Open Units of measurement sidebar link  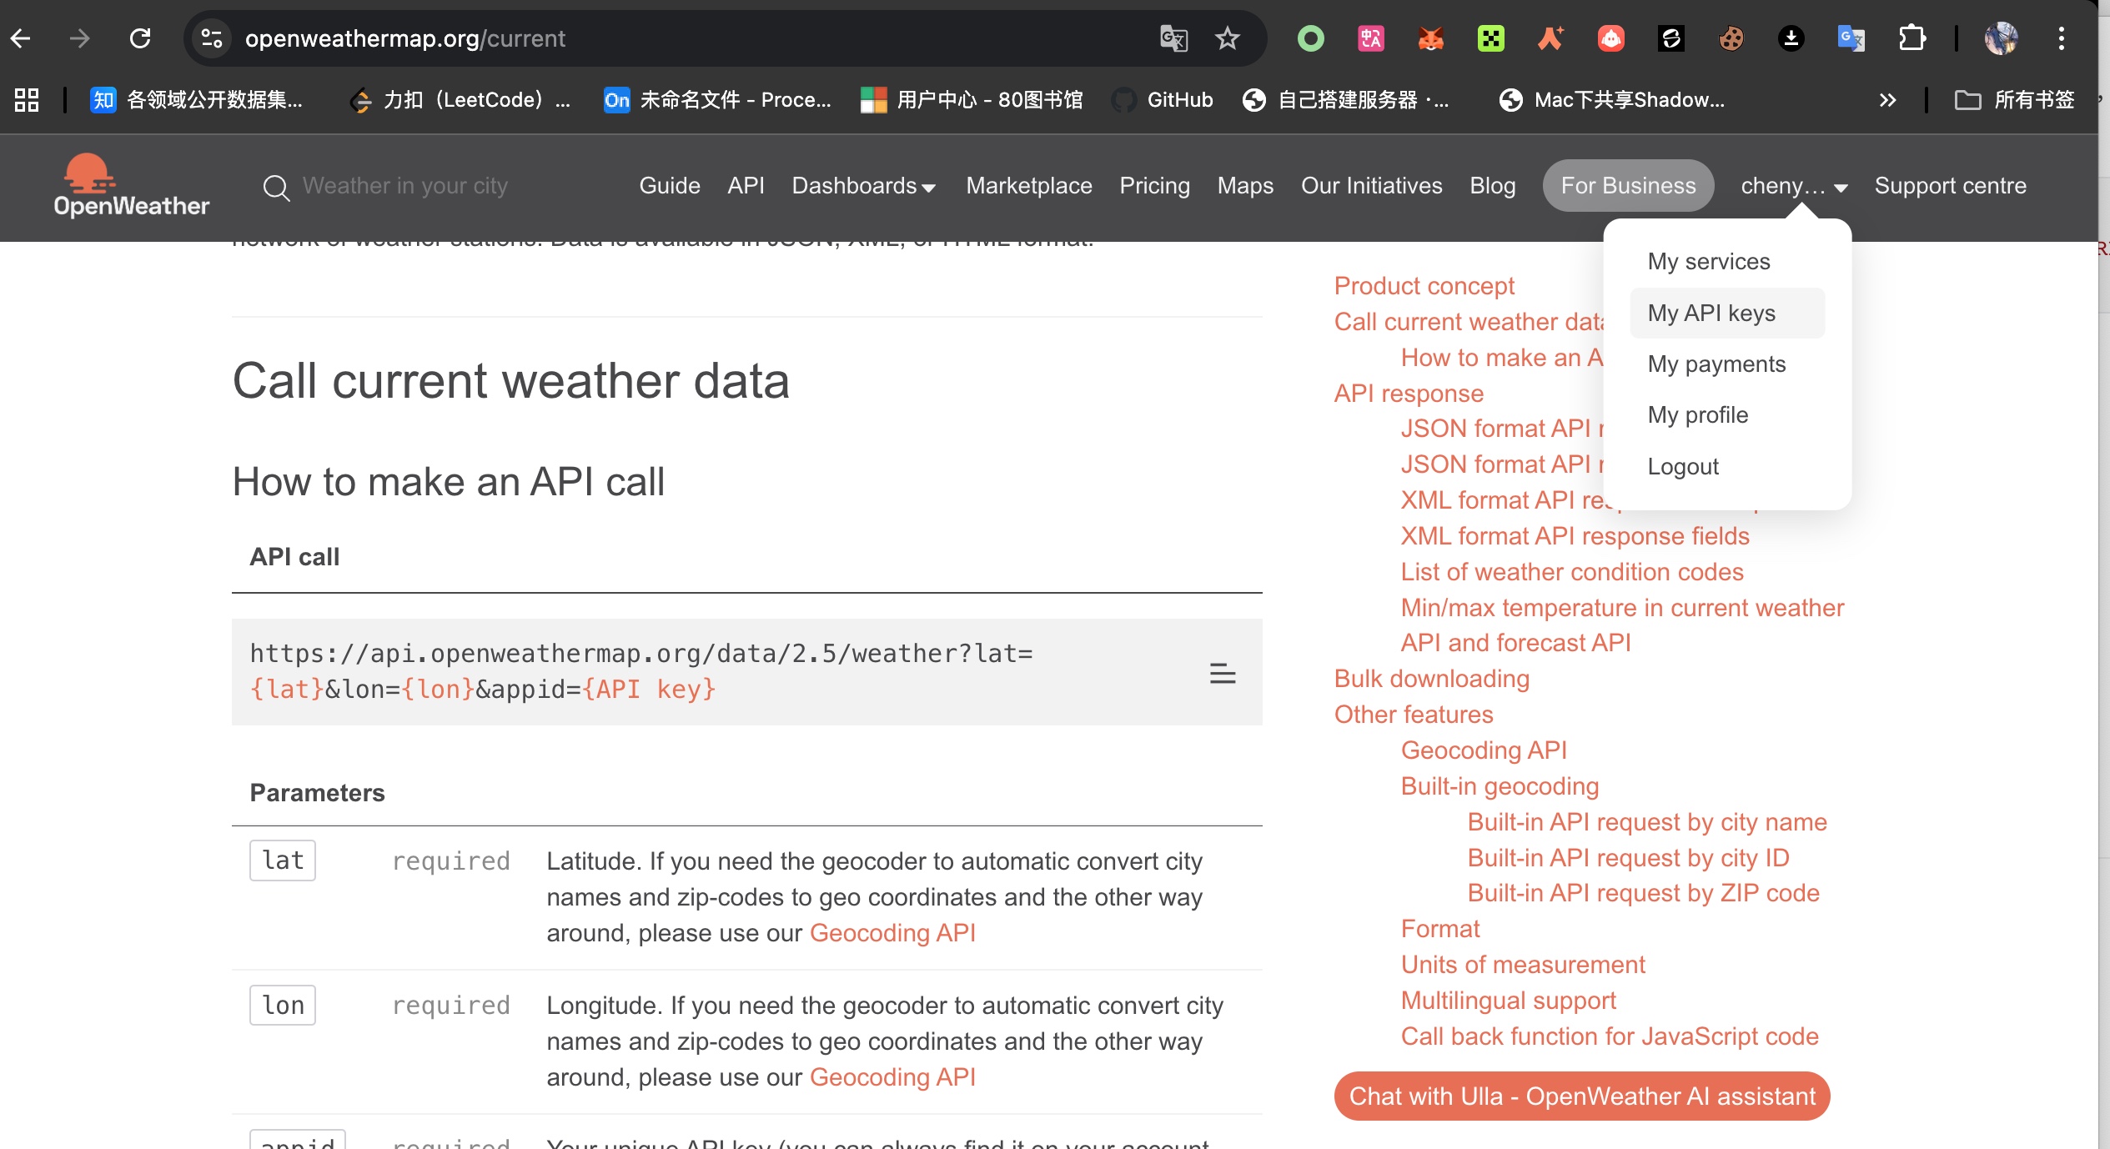[x=1523, y=965]
